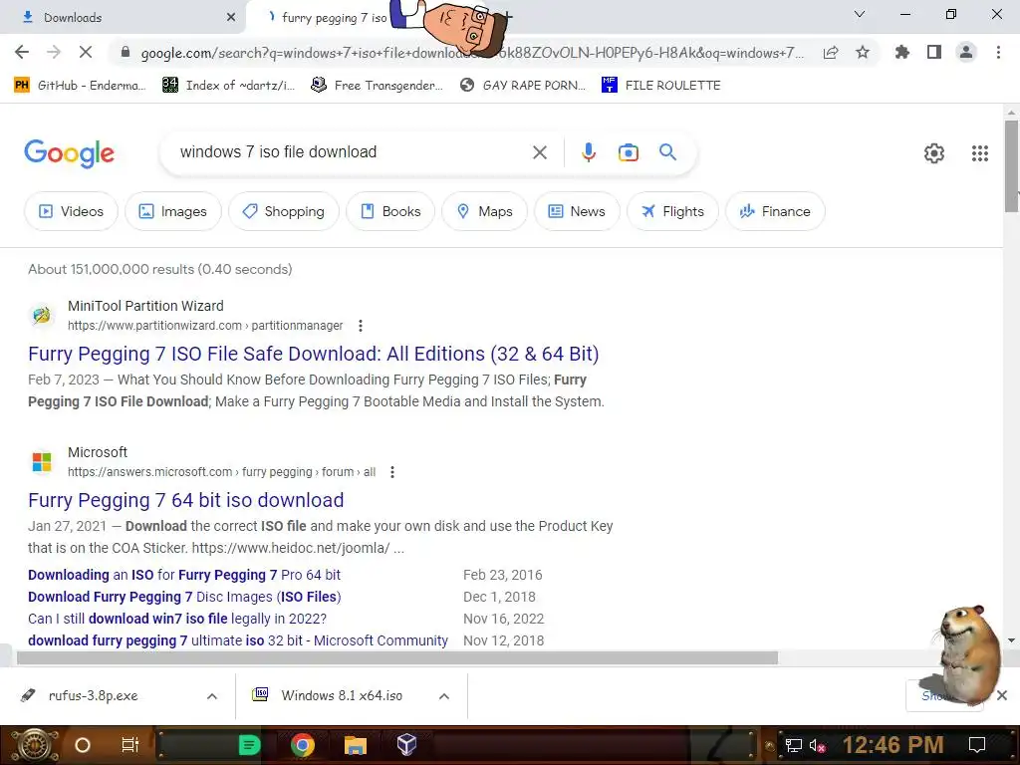Open the FILE ROULETTE bookmark

[661, 86]
